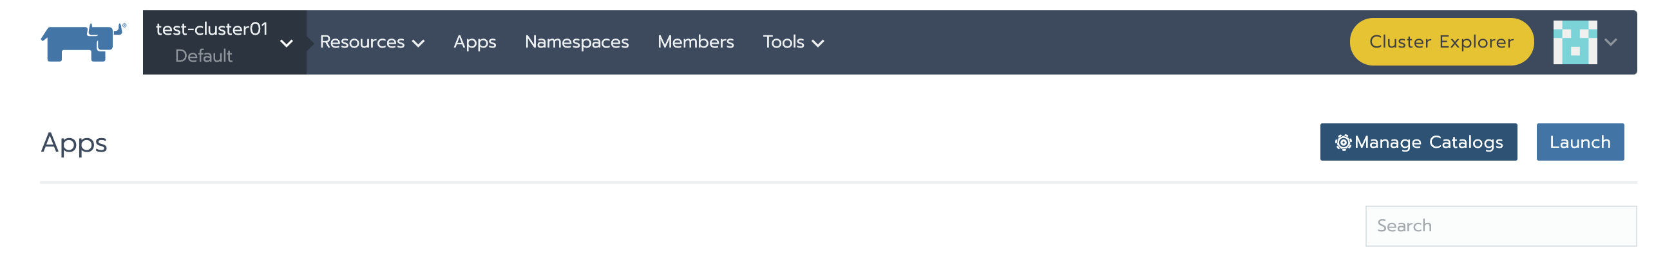Screen dimensions: 1674x257
Task: Switch to the Members section
Action: 696,42
